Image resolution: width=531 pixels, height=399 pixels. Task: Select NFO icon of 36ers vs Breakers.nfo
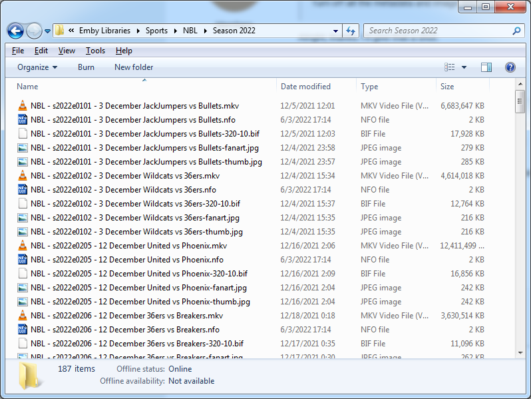click(x=23, y=329)
